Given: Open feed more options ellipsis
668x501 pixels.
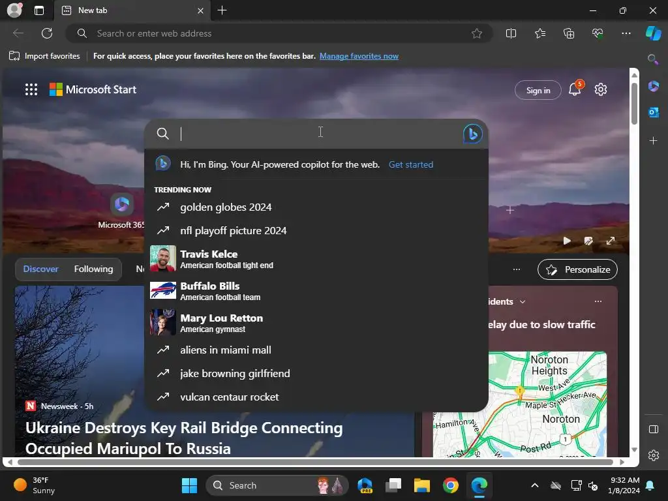Looking at the screenshot, I should click(517, 269).
